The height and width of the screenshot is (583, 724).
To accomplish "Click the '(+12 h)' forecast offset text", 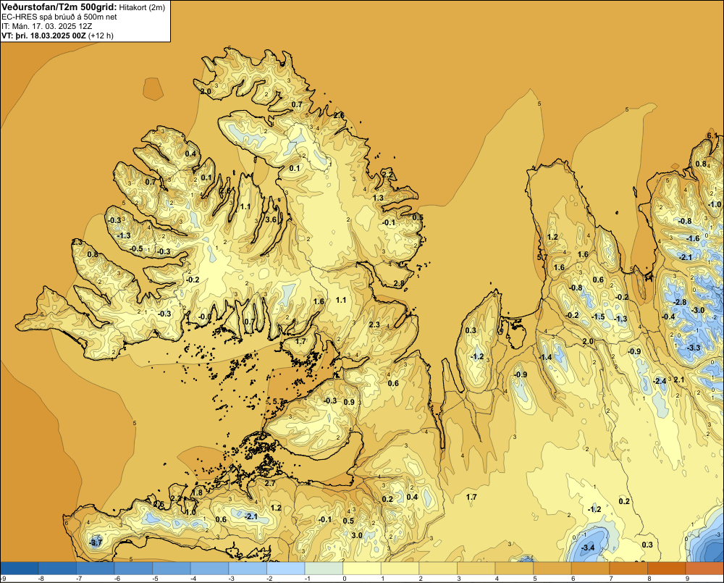I will (x=101, y=35).
